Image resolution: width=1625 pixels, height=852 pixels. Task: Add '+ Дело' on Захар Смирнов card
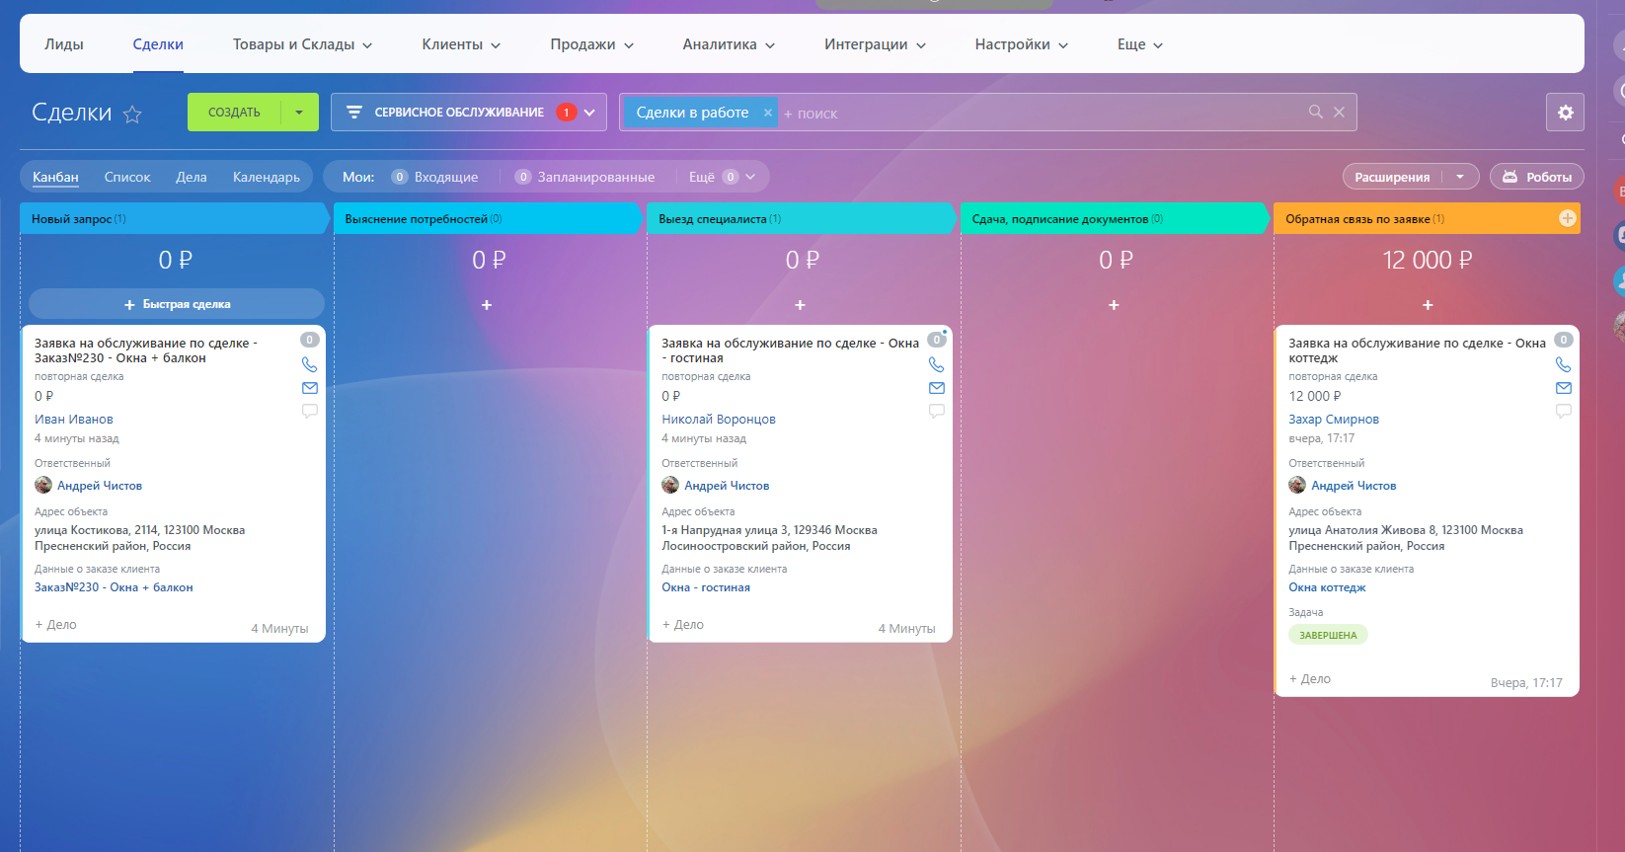pos(1310,679)
